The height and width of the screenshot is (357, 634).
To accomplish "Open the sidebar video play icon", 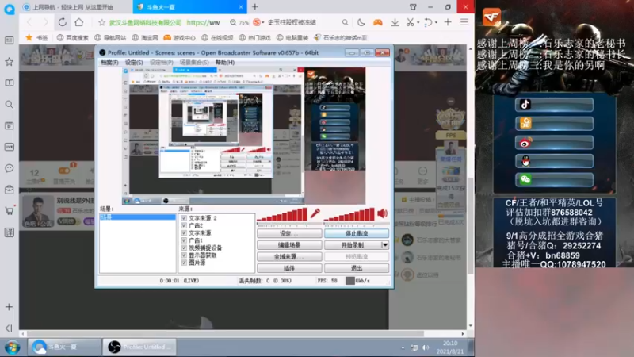I will tap(9, 126).
